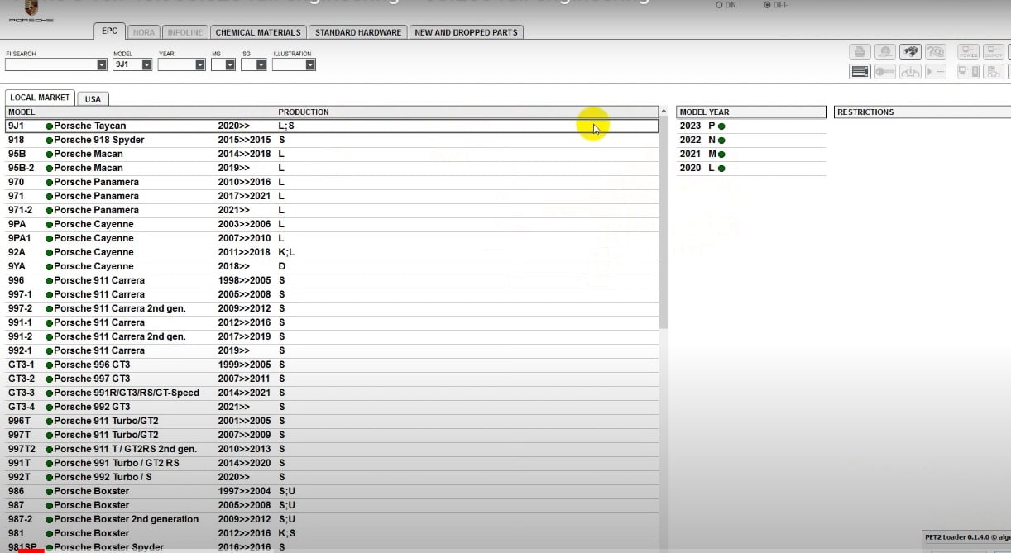Screen dimensions: 1011x553
Task: Select the 9PA Porsche Cayenne row
Action: click(x=332, y=224)
